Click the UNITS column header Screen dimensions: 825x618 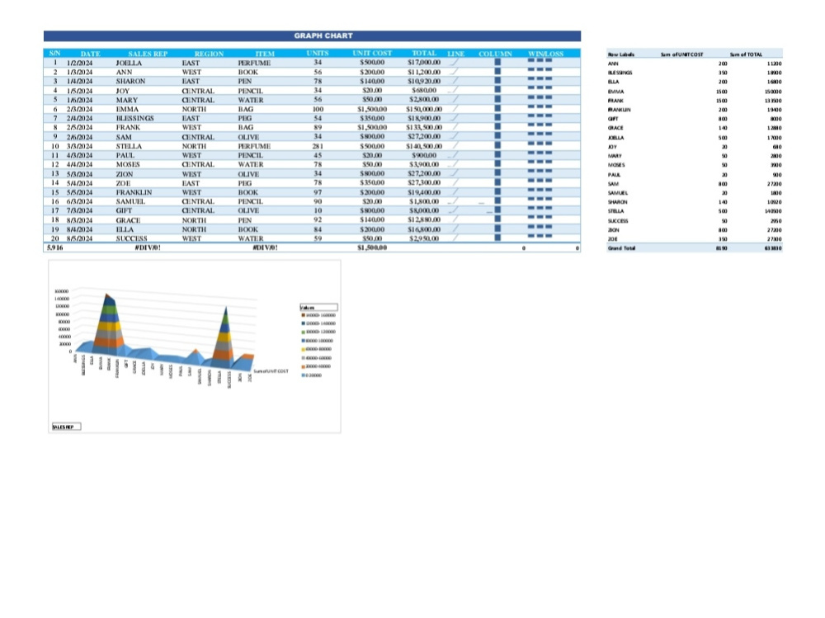click(x=318, y=53)
